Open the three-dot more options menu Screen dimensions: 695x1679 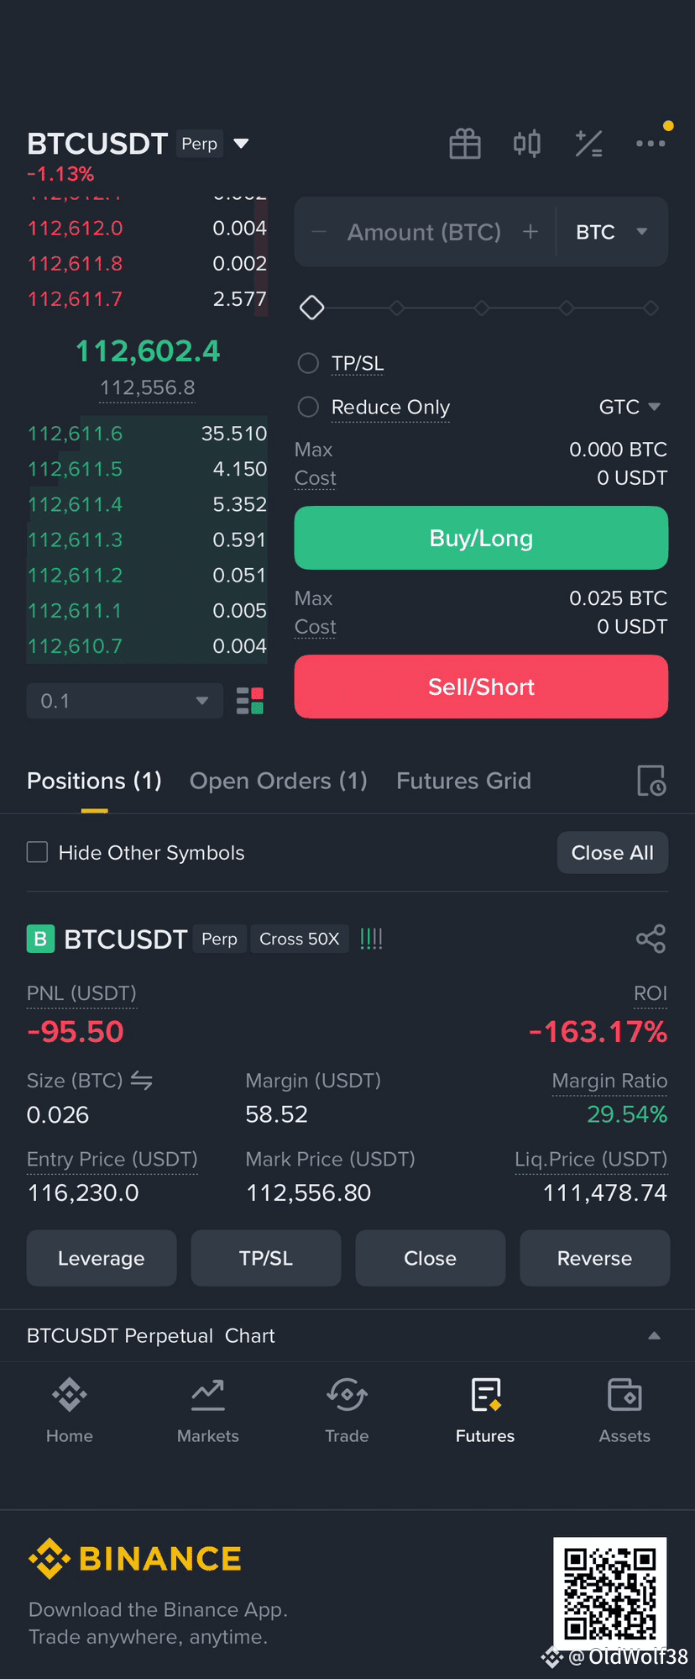pos(651,144)
